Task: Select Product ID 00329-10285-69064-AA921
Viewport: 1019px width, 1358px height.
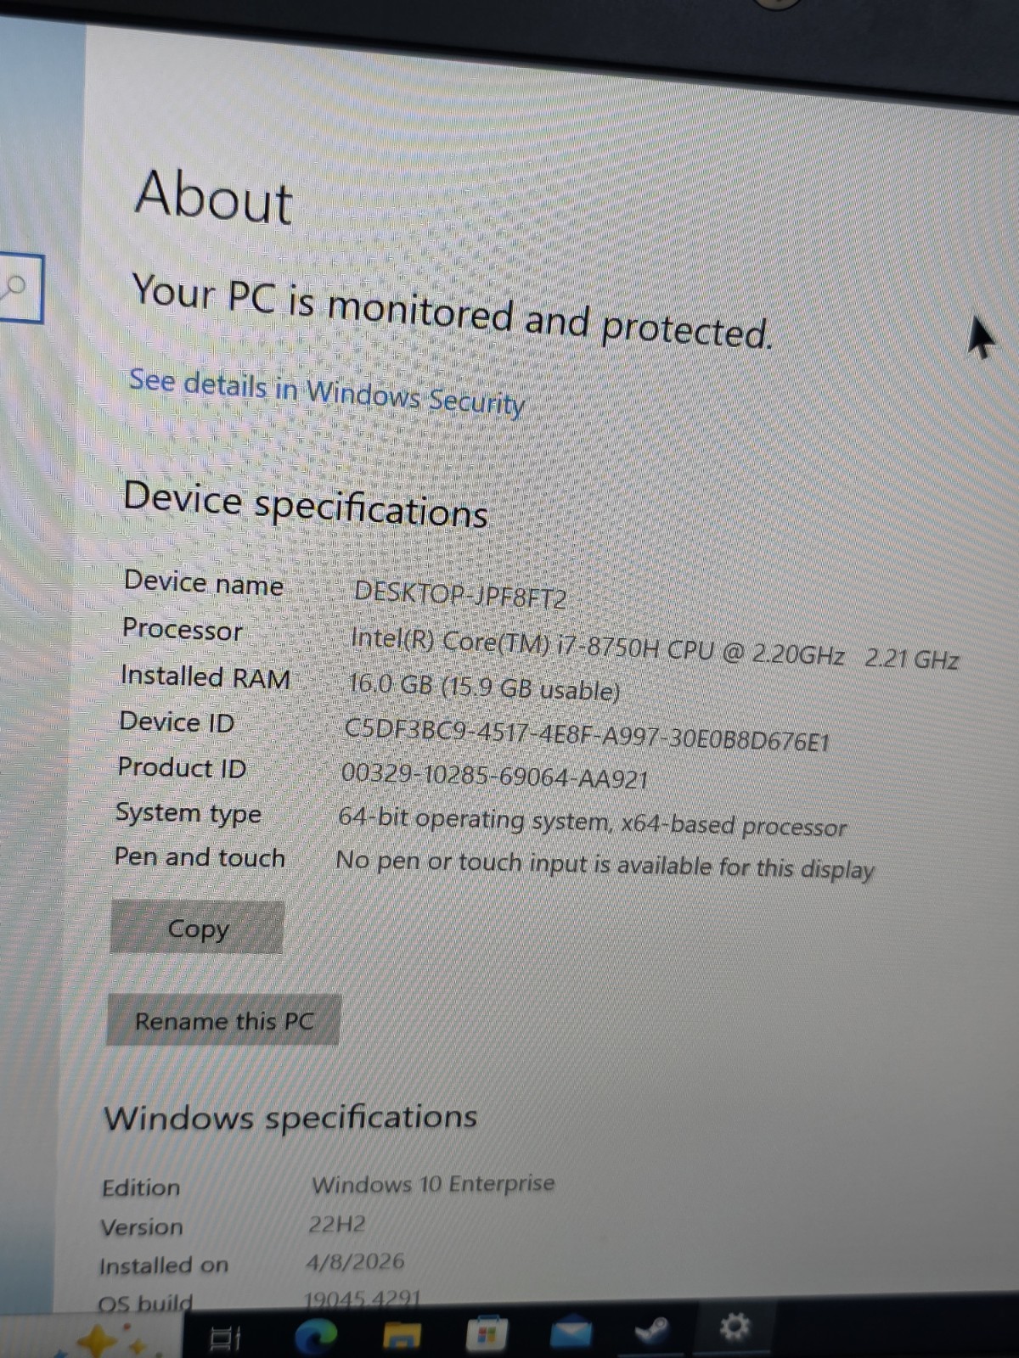Action: [494, 776]
